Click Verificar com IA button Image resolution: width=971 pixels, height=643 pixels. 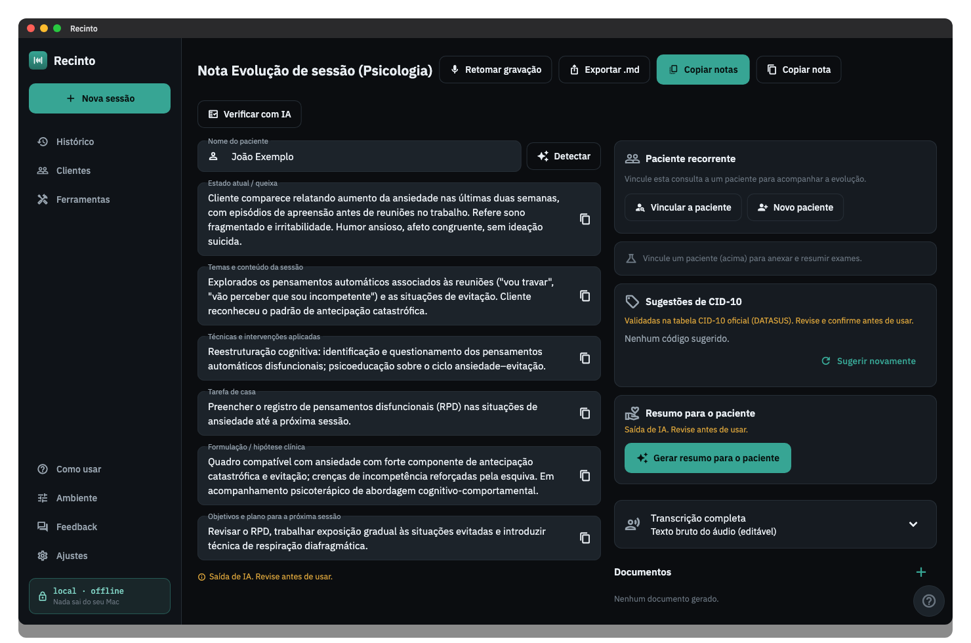(x=249, y=114)
